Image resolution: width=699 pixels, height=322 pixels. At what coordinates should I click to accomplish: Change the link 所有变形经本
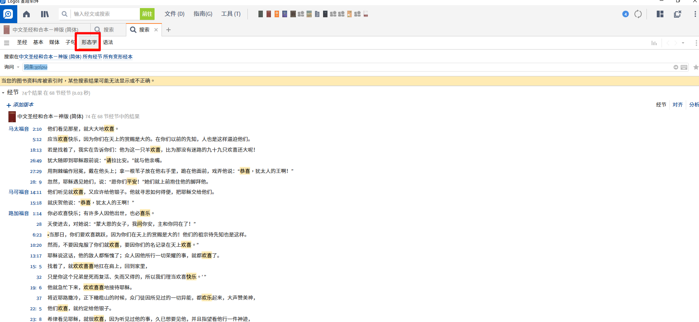[x=118, y=57]
